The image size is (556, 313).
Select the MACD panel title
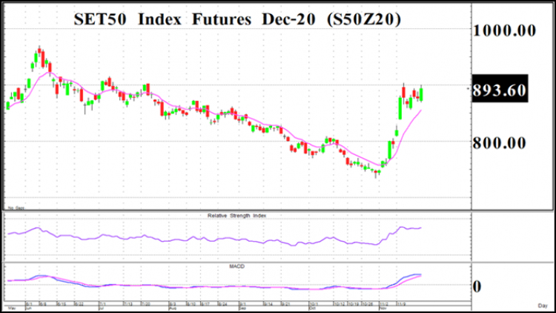tap(237, 266)
